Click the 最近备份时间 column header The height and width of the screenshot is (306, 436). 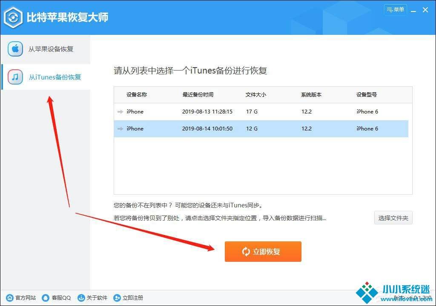(x=198, y=95)
